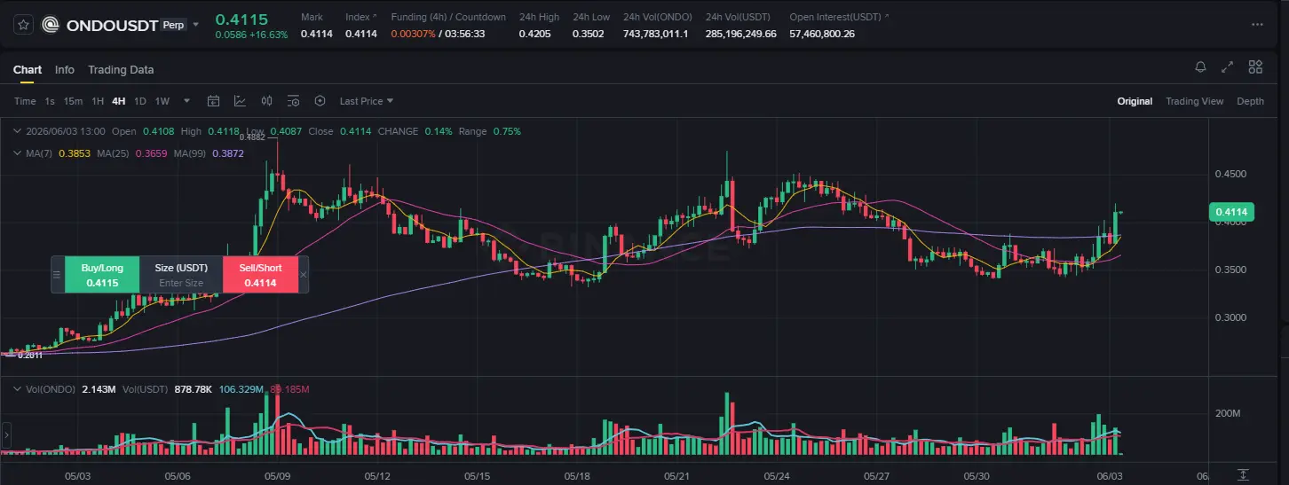Viewport: 1289px width, 485px height.
Task: Open the chart display settings list icon
Action: tap(294, 101)
